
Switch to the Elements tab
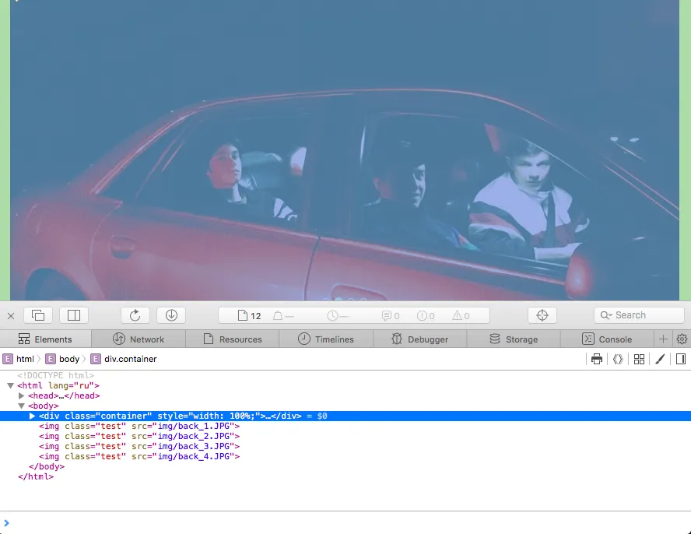pyautogui.click(x=45, y=339)
